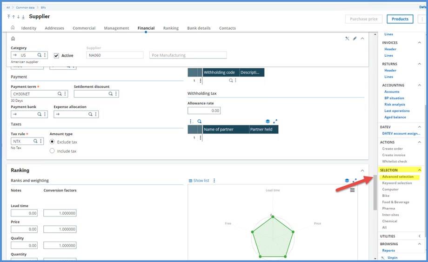Click the lookup icon in Payment term field
This screenshot has width=428, height=262.
59,94
